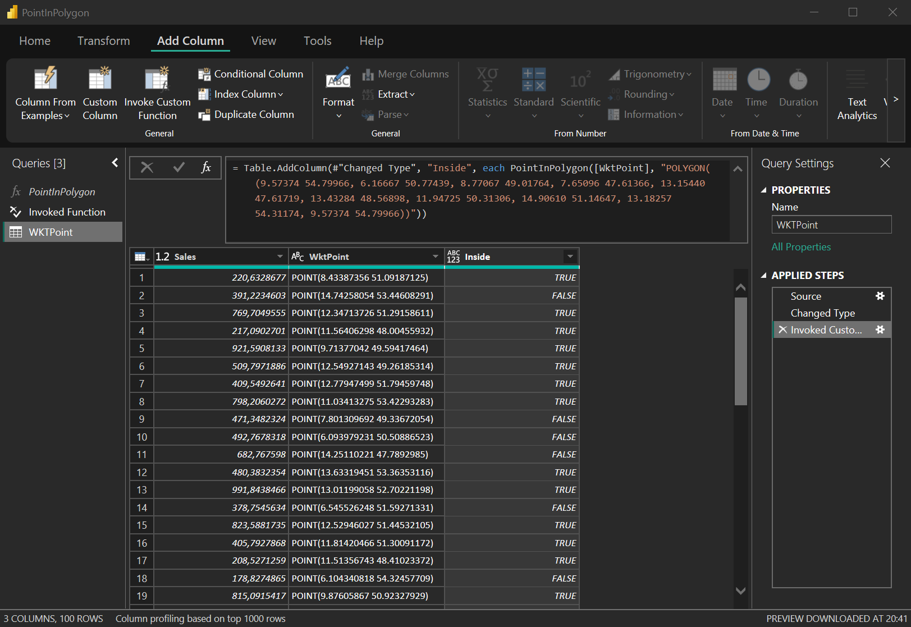Collapse the formula bar
Screen dimensions: 911x627
[x=738, y=168]
